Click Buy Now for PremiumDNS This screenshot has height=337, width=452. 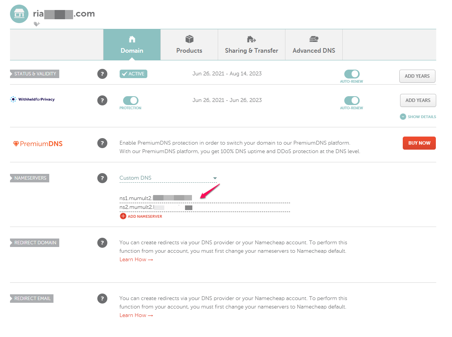point(419,143)
